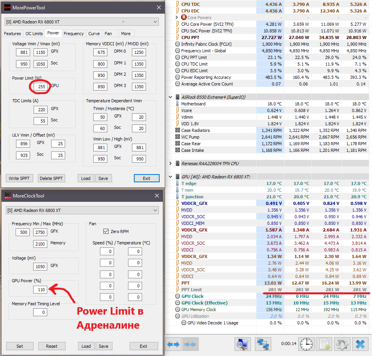Collapse the GPU [#0] Radeon RX 6800 XT group
The height and width of the screenshot is (356, 372).
pos(170,177)
